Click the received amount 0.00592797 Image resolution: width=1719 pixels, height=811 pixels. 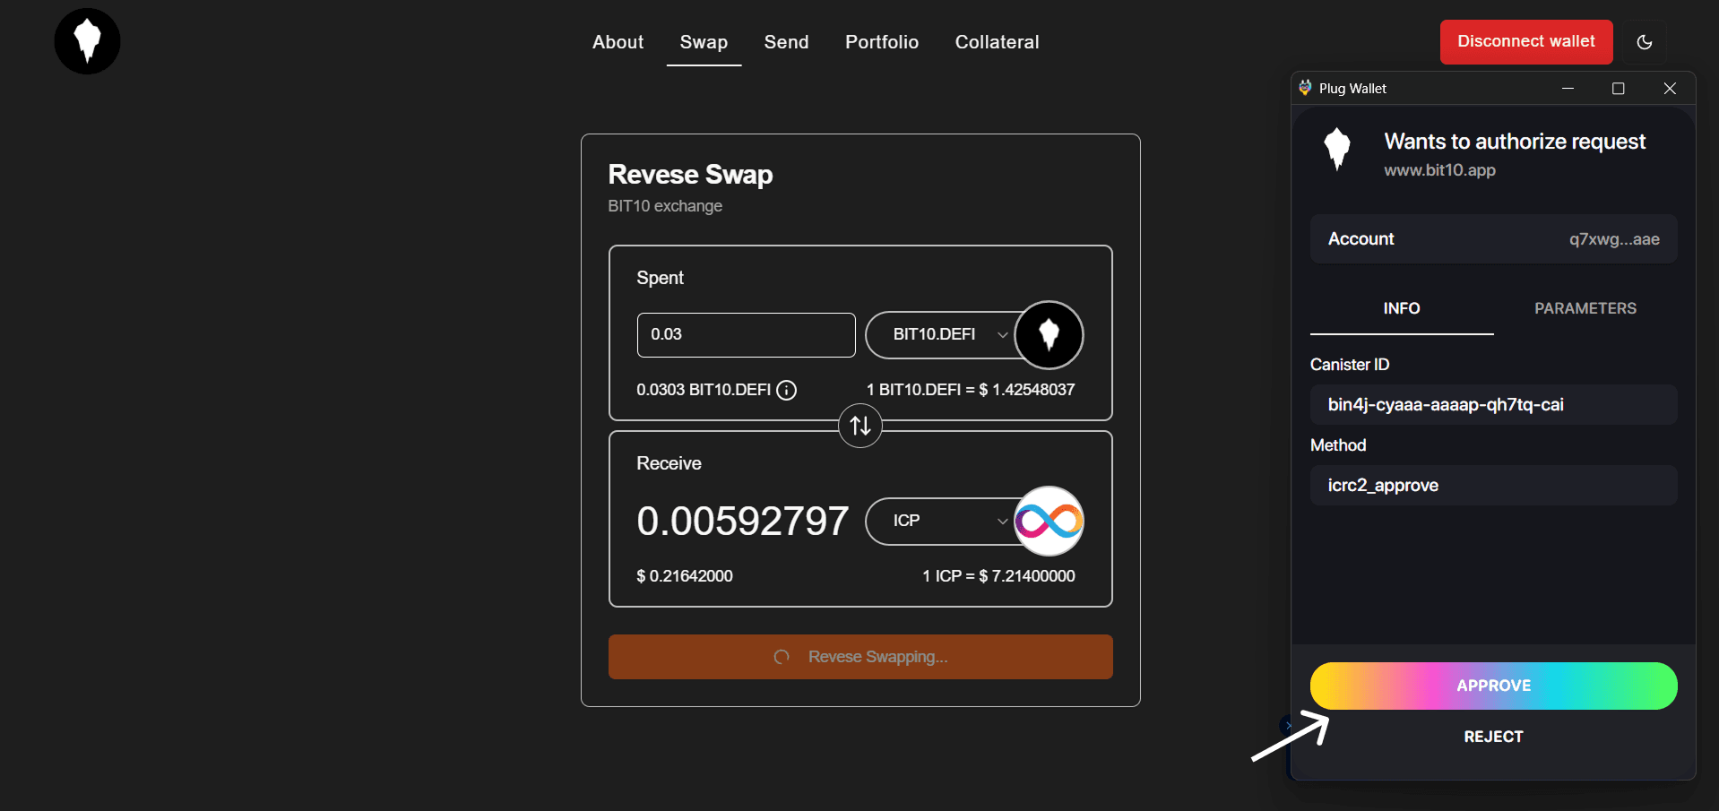pos(742,521)
